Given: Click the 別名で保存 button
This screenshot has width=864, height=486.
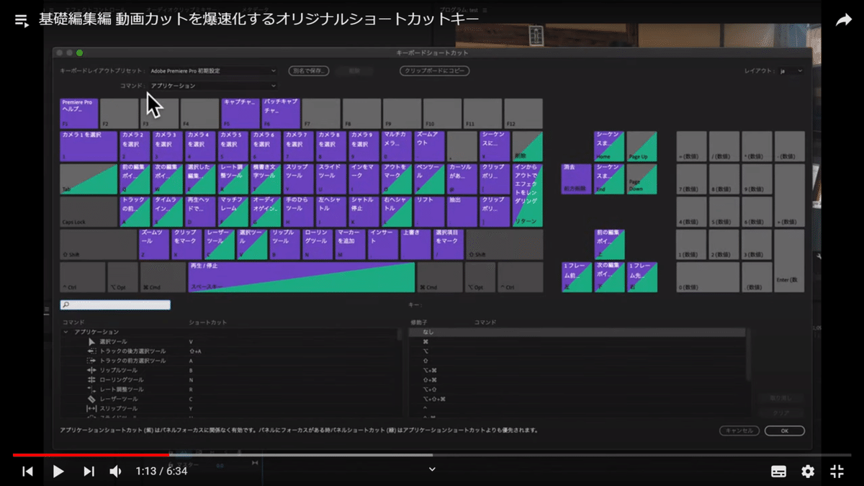Looking at the screenshot, I should click(x=308, y=71).
